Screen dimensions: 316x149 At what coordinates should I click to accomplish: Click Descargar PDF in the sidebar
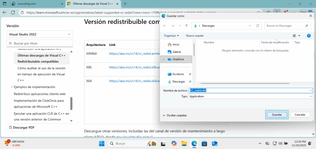pyautogui.click(x=22, y=128)
